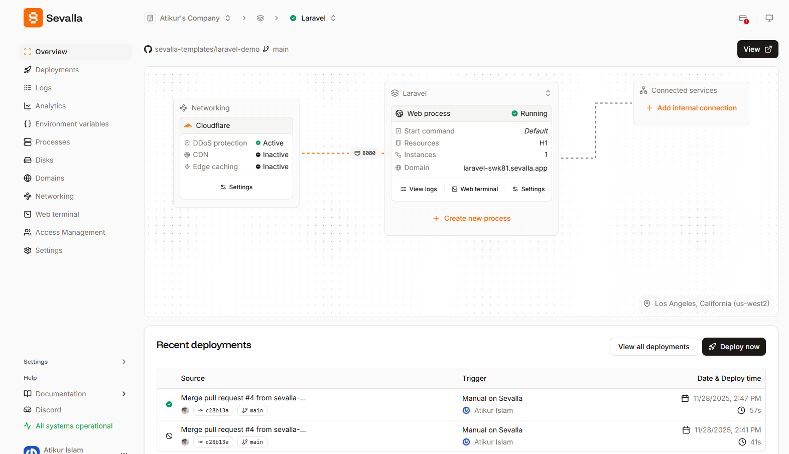
Task: Click the green success status icon of first deployment
Action: coord(169,404)
